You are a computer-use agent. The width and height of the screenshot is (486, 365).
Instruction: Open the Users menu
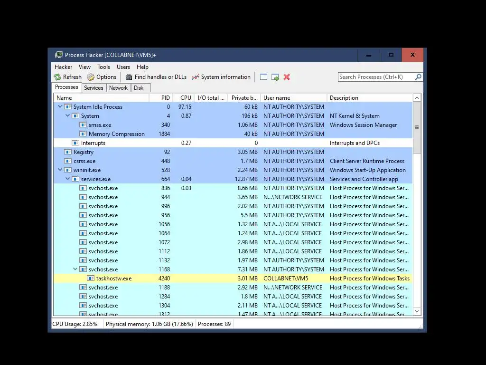pyautogui.click(x=123, y=67)
